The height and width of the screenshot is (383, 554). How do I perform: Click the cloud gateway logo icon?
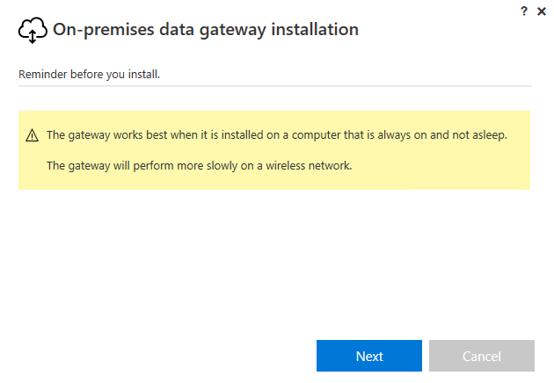[x=33, y=31]
